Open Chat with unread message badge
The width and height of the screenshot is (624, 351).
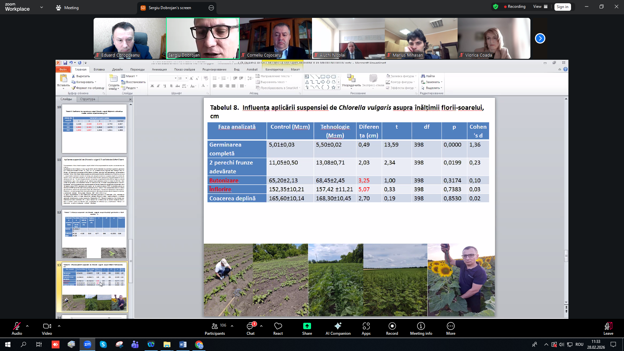250,326
